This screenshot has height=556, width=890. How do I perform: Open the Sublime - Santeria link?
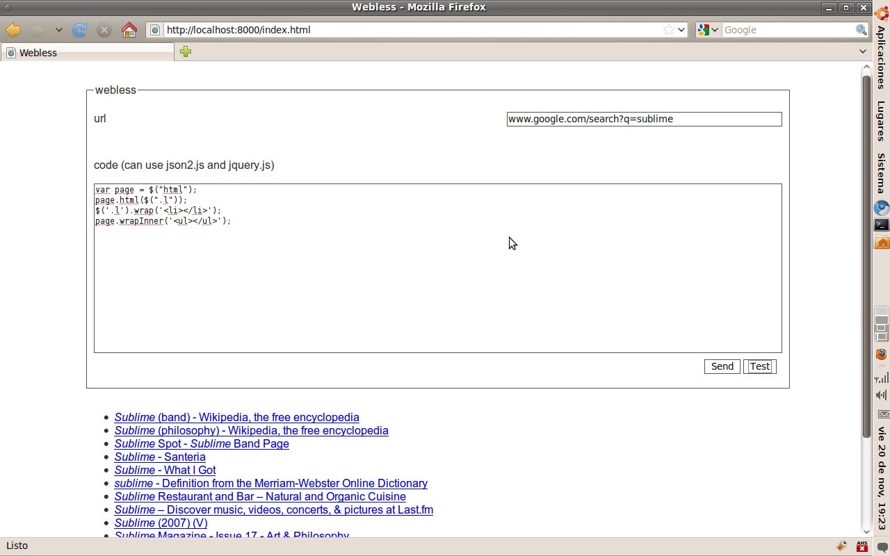pyautogui.click(x=160, y=457)
